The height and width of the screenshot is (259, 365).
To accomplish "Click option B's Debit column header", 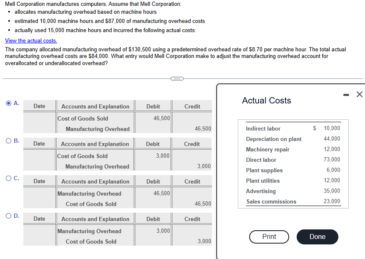I will pyautogui.click(x=152, y=144).
